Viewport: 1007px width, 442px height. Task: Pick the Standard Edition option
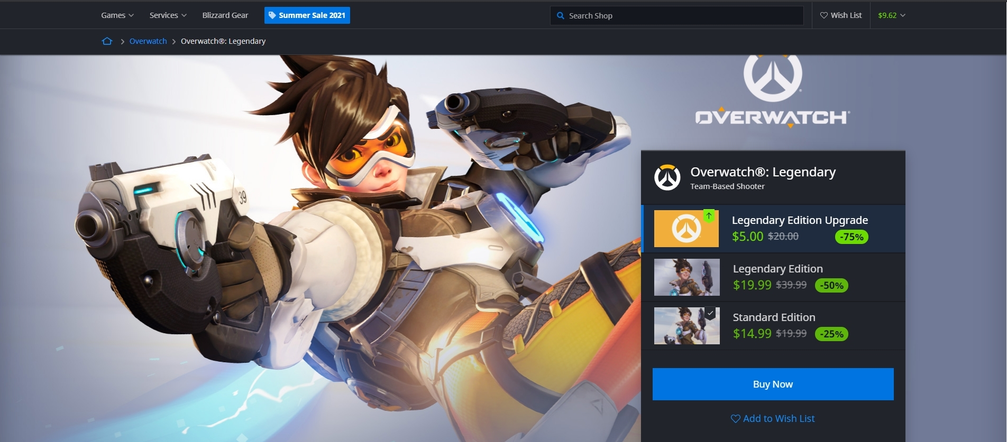point(774,326)
